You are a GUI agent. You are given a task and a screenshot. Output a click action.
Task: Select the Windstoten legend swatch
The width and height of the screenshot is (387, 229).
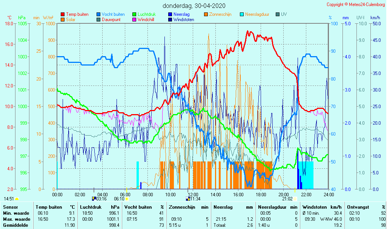[x=170, y=20]
